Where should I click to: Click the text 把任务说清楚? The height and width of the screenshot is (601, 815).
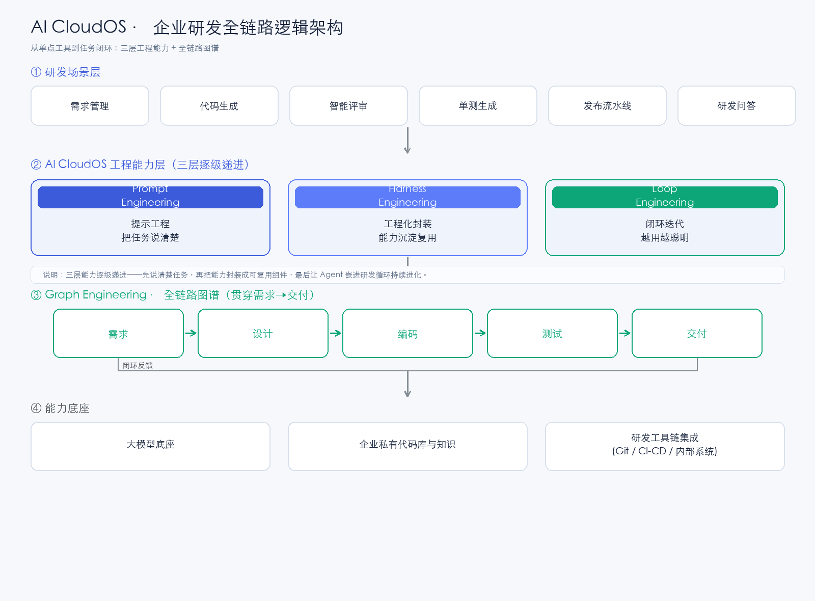(x=150, y=238)
